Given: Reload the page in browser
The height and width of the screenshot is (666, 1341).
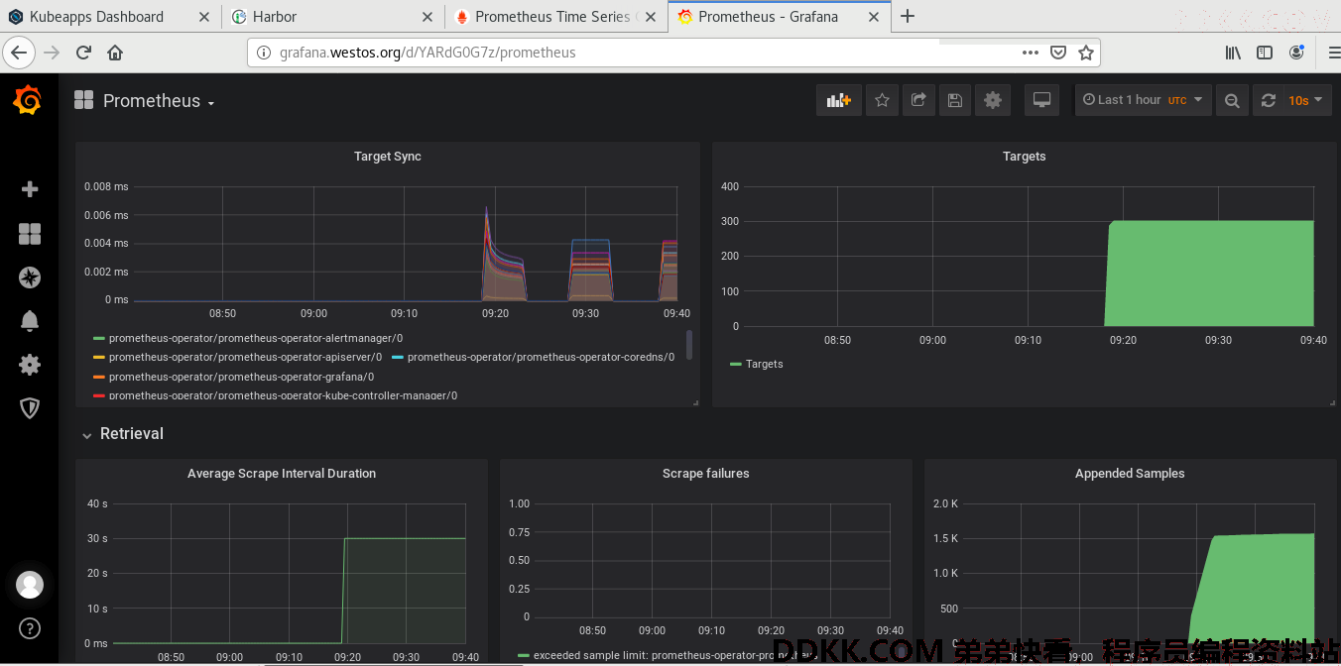Looking at the screenshot, I should (83, 53).
